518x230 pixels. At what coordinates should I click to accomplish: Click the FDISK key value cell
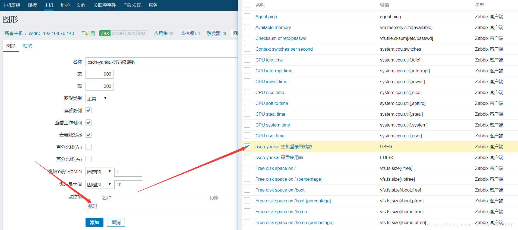[x=387, y=157]
